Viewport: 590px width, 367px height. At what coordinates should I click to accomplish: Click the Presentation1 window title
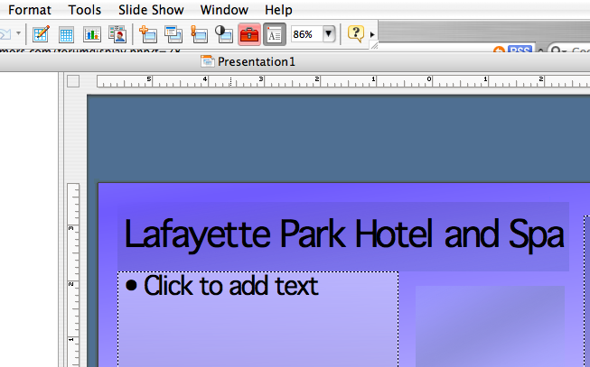tap(257, 61)
